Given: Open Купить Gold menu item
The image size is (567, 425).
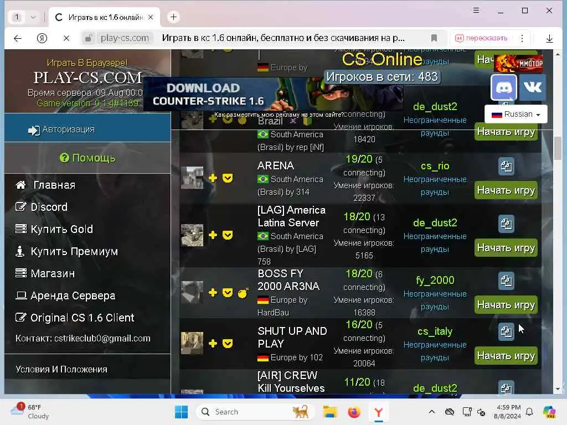Looking at the screenshot, I should pos(54,229).
